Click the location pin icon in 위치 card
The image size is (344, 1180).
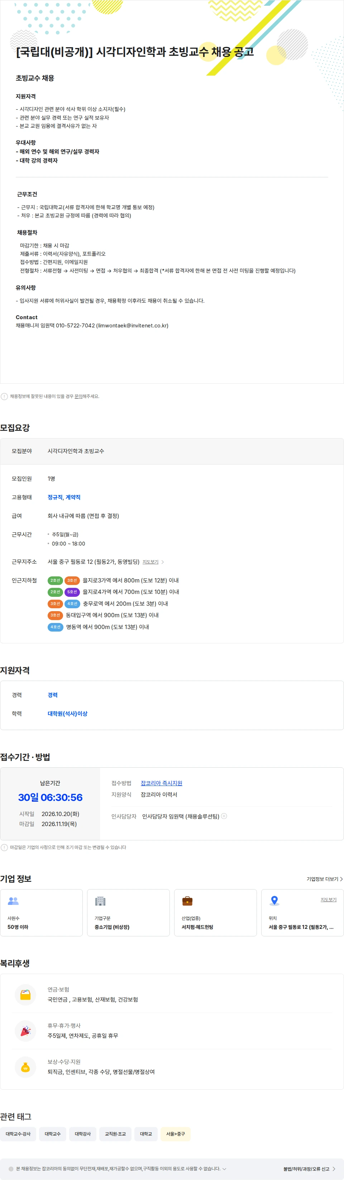point(274,901)
